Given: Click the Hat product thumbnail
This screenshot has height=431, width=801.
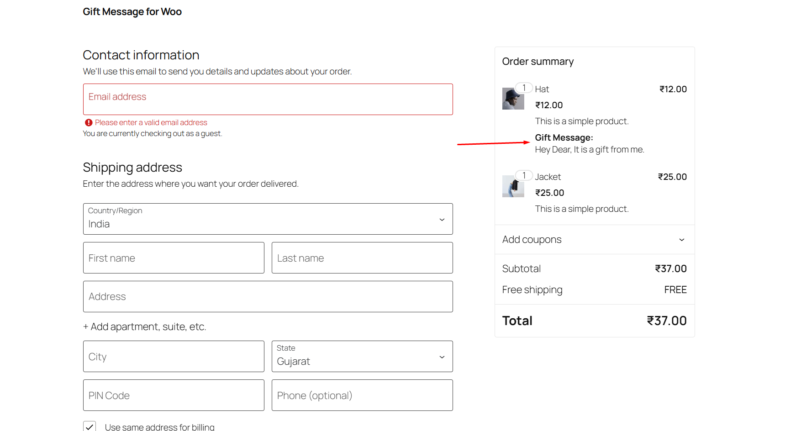Looking at the screenshot, I should coord(513,99).
